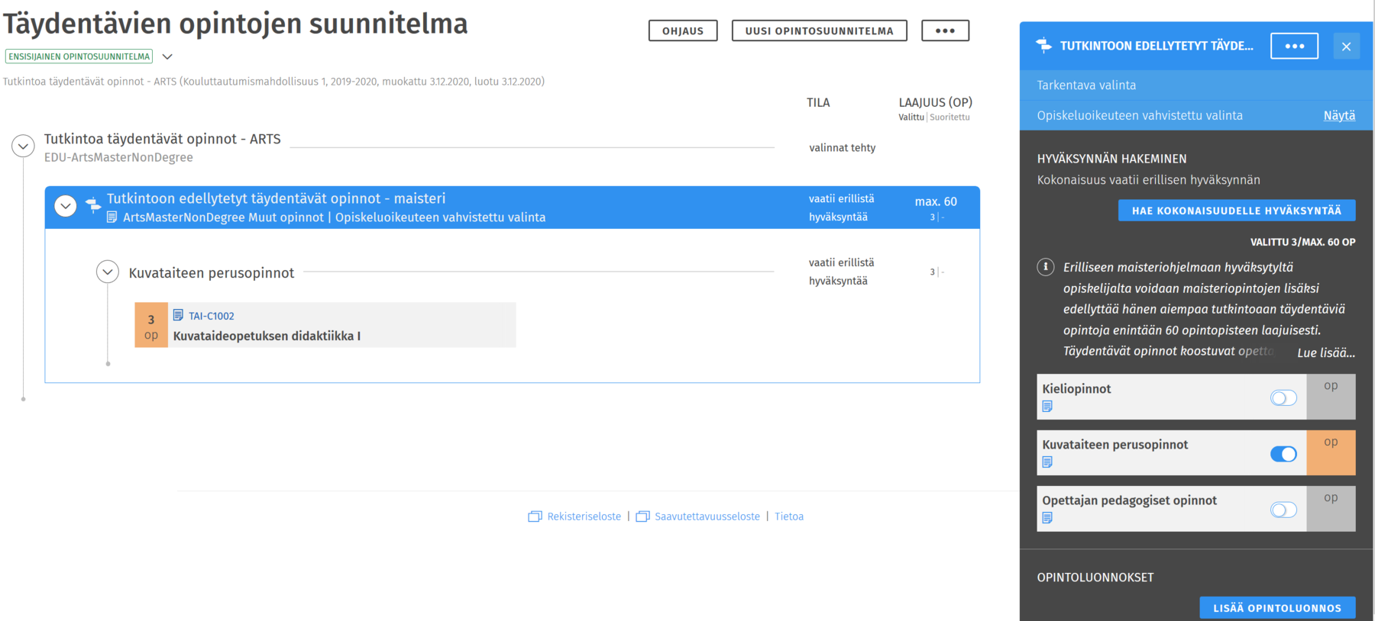Expand the description with Lue lisää

1325,352
